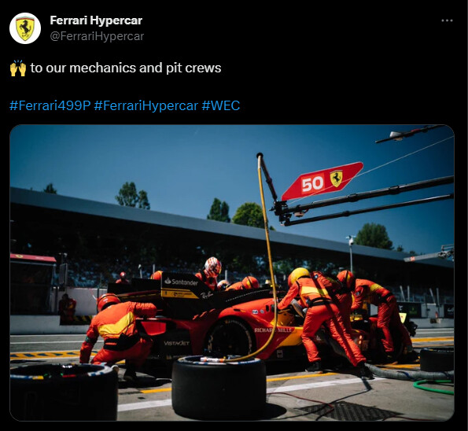Image resolution: width=468 pixels, height=431 pixels.
Task: Click the crouching mechanic on the left
Action: 117,332
